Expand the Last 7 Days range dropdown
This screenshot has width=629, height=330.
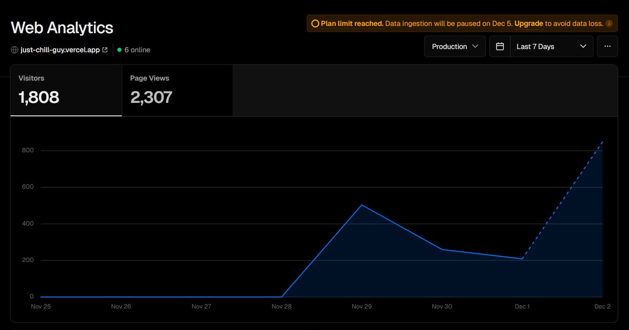(551, 46)
